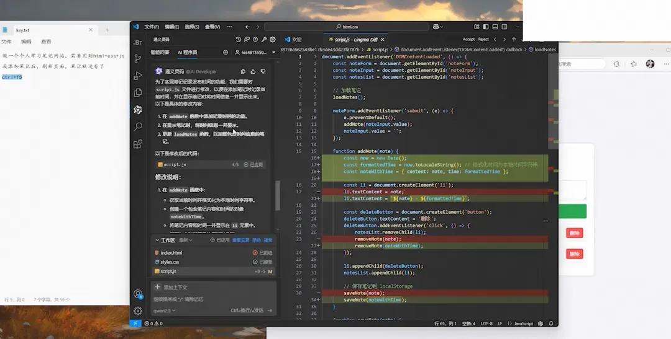Image resolution: width=671 pixels, height=339 pixels.
Task: Open chat history clock icon
Action: pyautogui.click(x=239, y=39)
